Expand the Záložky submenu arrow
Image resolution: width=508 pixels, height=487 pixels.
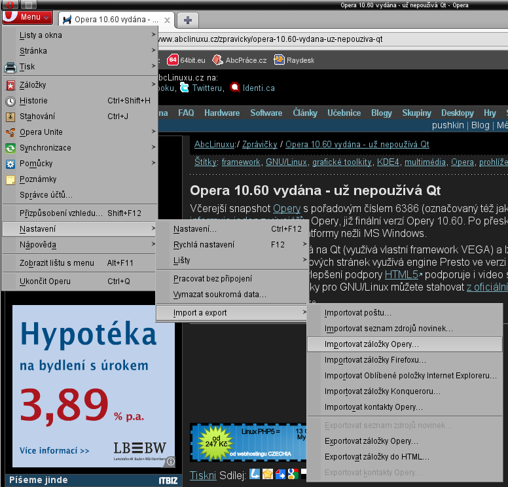154,84
